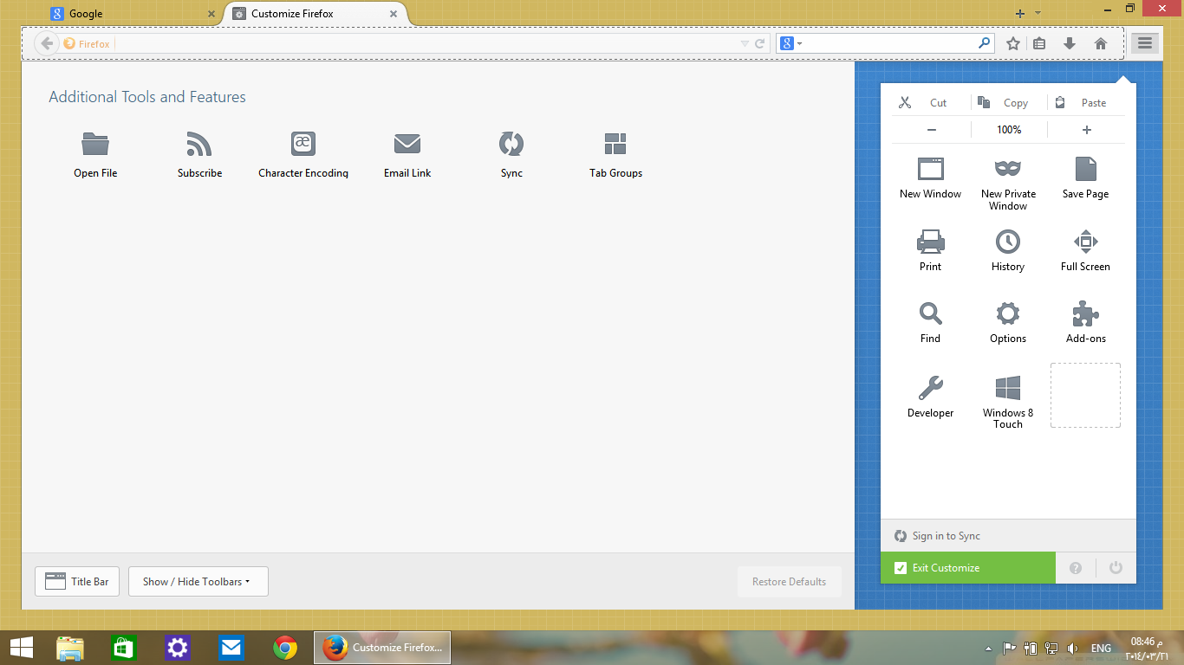Click the Save Page icon
Screen dimensions: 1184x665
pos(1085,168)
